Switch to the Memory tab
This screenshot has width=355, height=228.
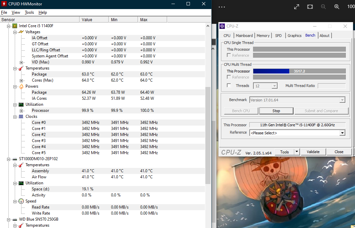(263, 36)
